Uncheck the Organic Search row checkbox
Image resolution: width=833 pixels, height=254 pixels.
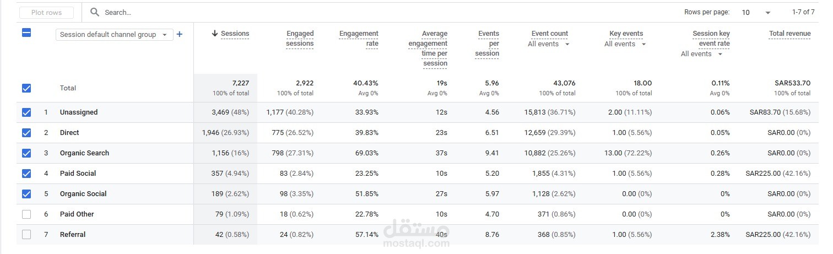pos(26,153)
